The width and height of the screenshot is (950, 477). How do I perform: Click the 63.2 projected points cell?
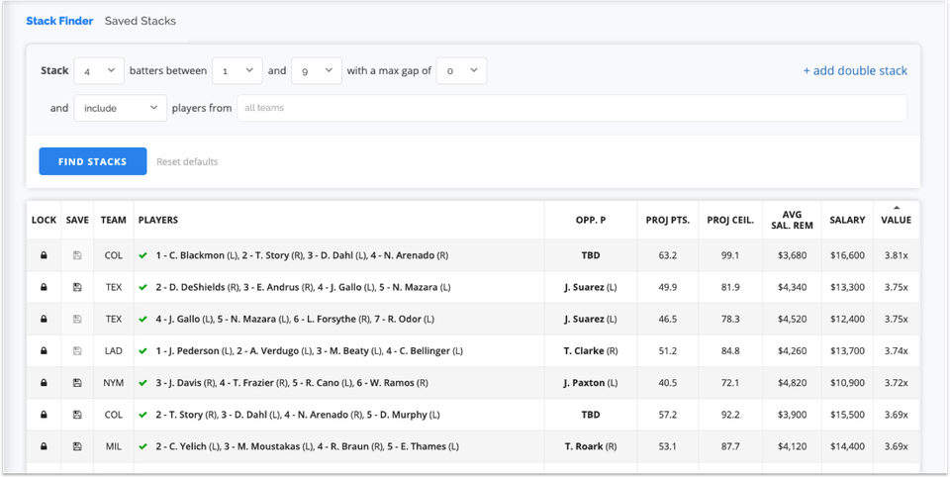tap(668, 255)
